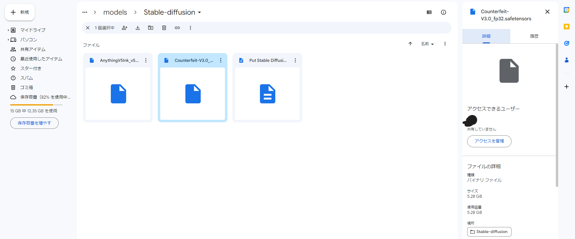Screen dimensions: 575x239
Task: Open 保存容量 storage in the sidebar
Action: point(45,97)
